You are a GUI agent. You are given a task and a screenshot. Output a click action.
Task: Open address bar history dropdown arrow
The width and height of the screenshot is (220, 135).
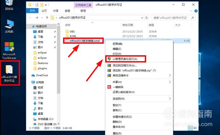coord(142,18)
